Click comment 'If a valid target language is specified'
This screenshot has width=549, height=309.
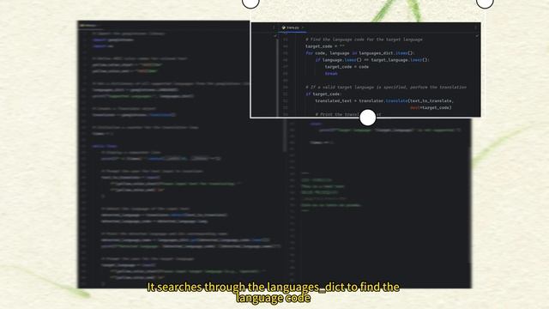tap(386, 88)
